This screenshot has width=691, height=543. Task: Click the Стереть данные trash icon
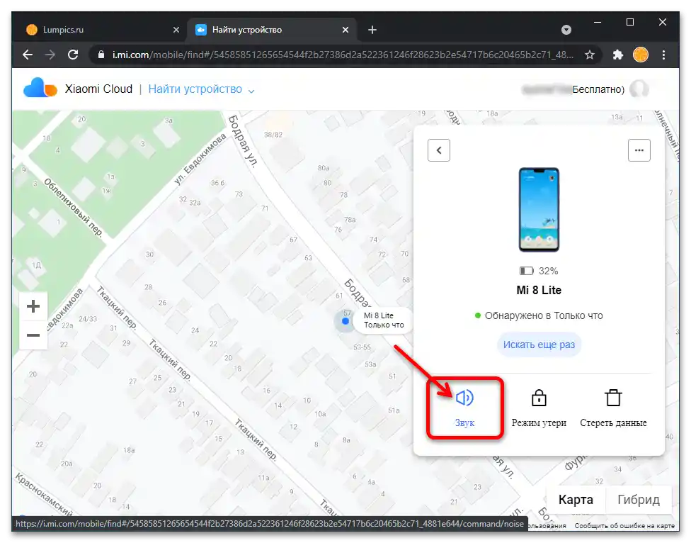[613, 398]
